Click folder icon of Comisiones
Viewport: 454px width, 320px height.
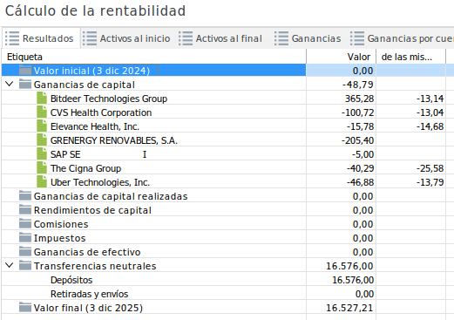point(25,223)
